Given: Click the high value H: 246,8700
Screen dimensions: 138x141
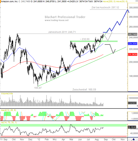Looking at the screenshot, I should point(49,2).
